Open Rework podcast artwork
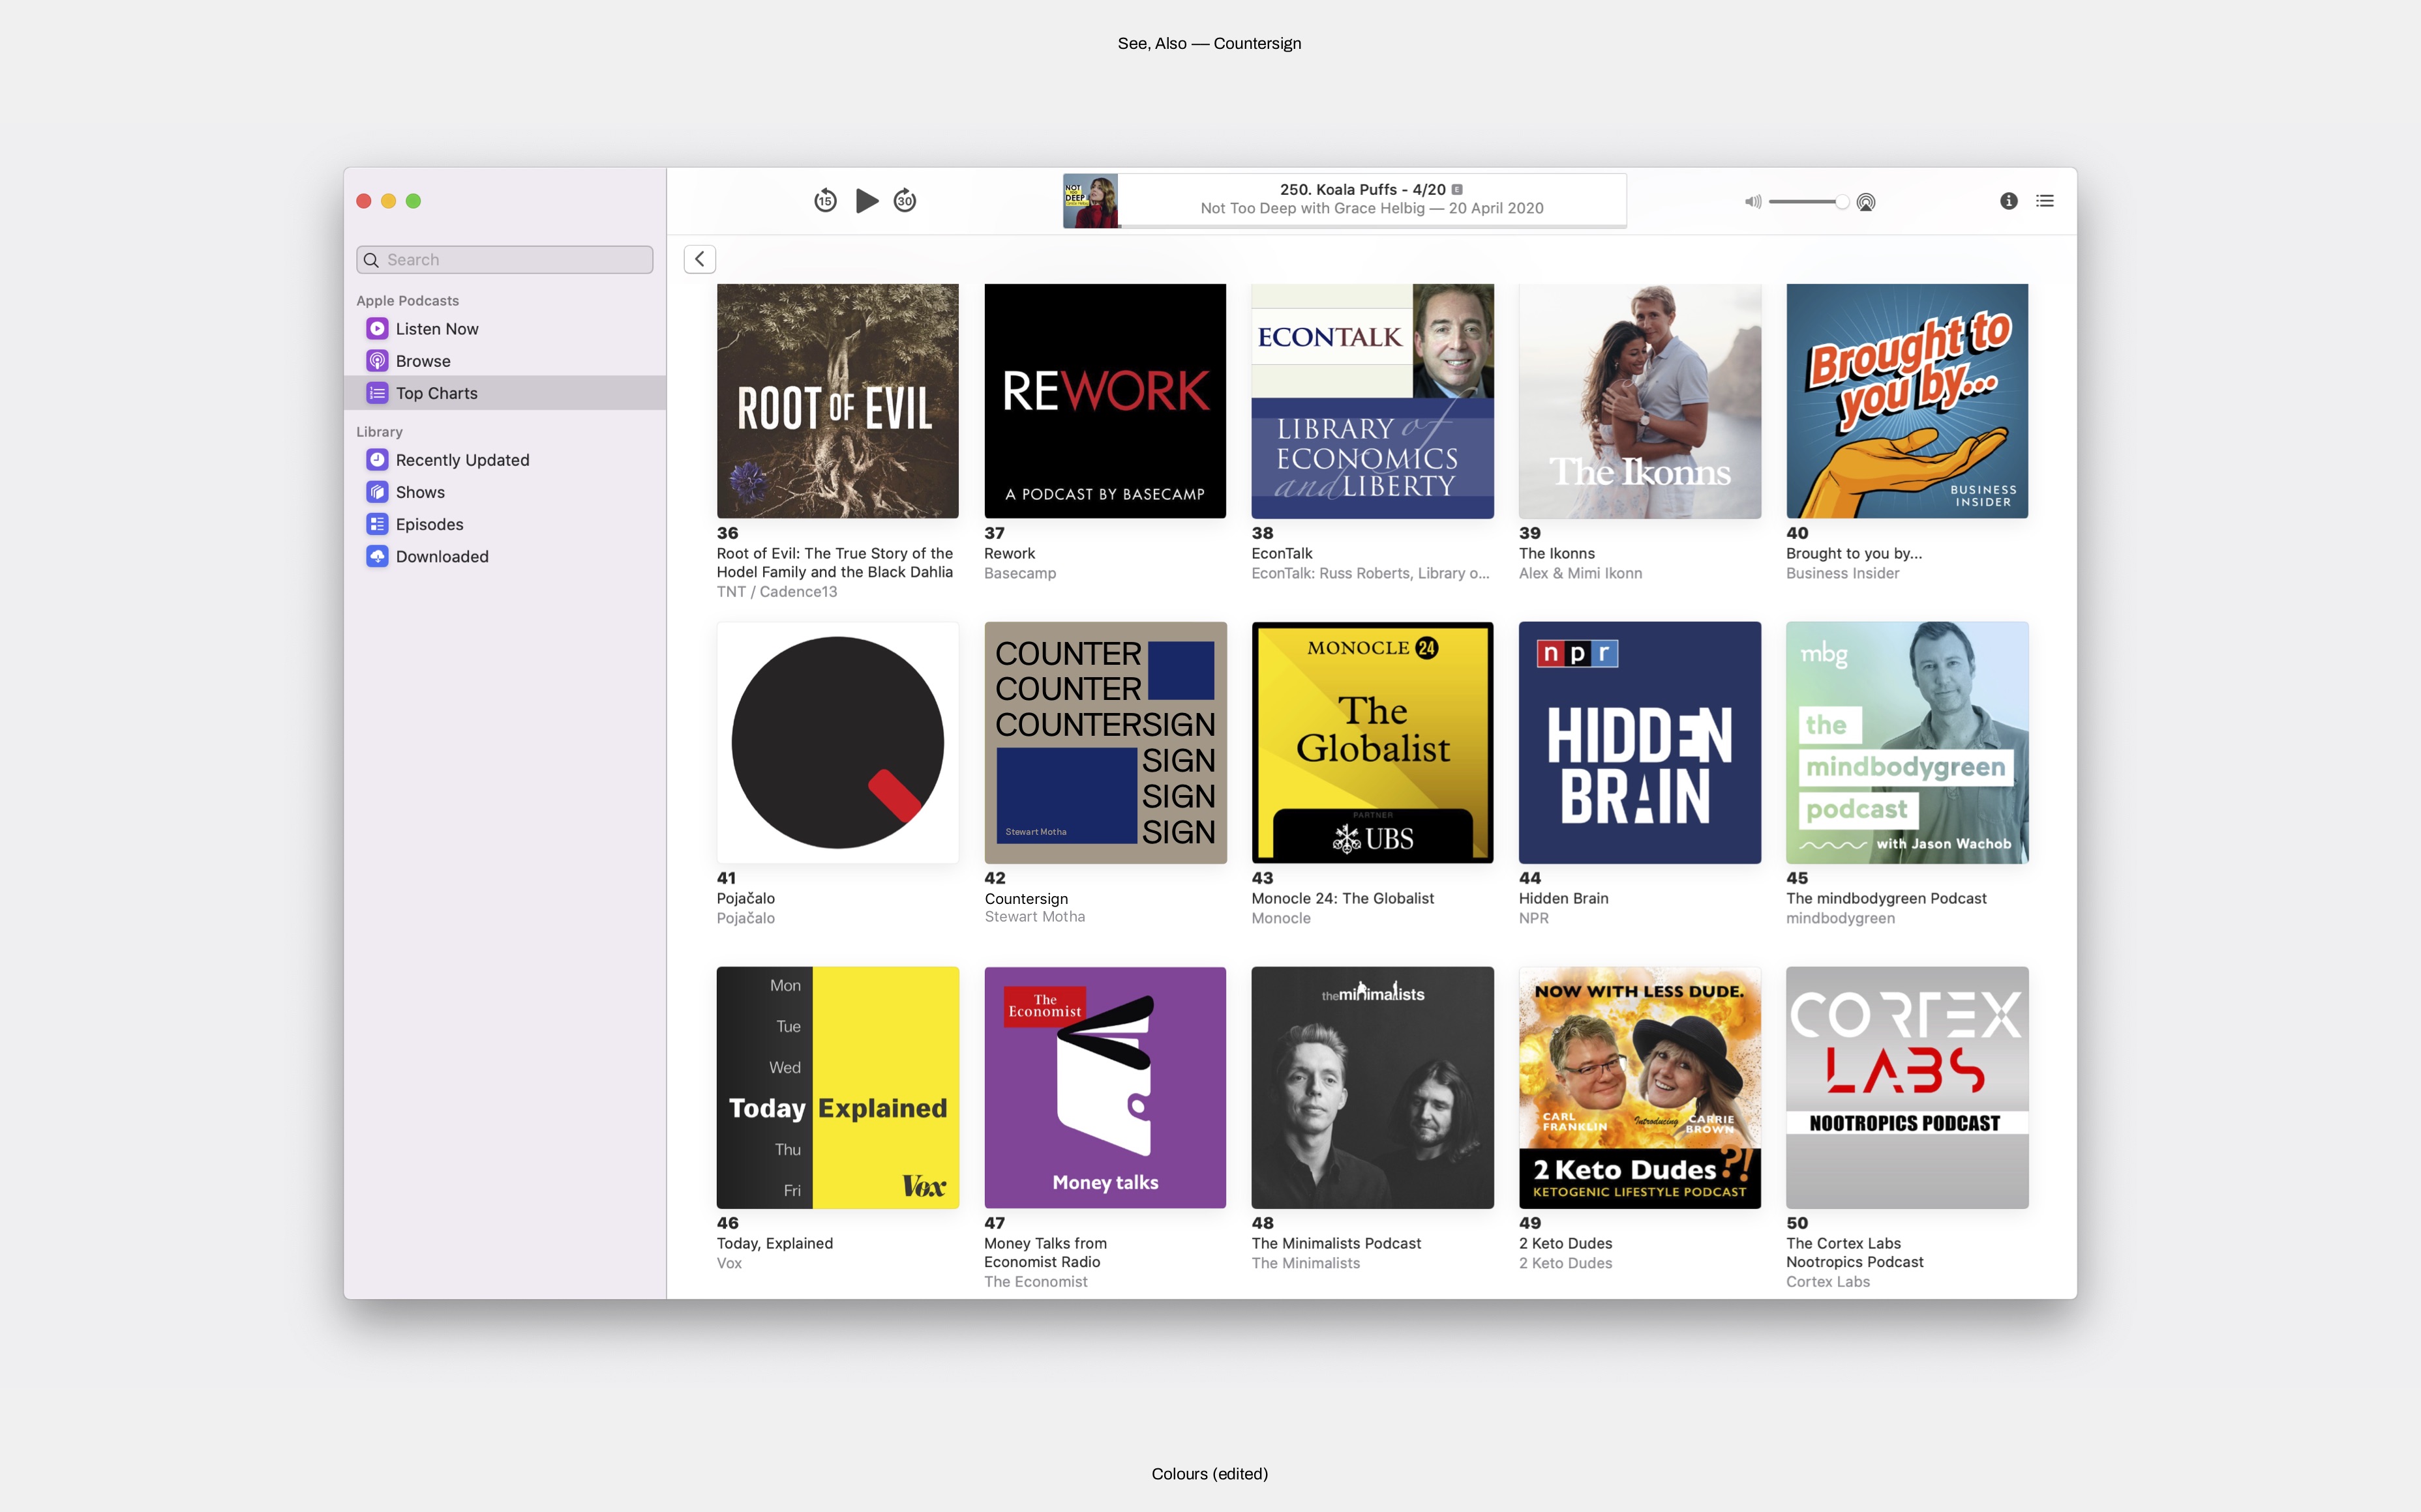2421x1512 pixels. click(x=1104, y=401)
